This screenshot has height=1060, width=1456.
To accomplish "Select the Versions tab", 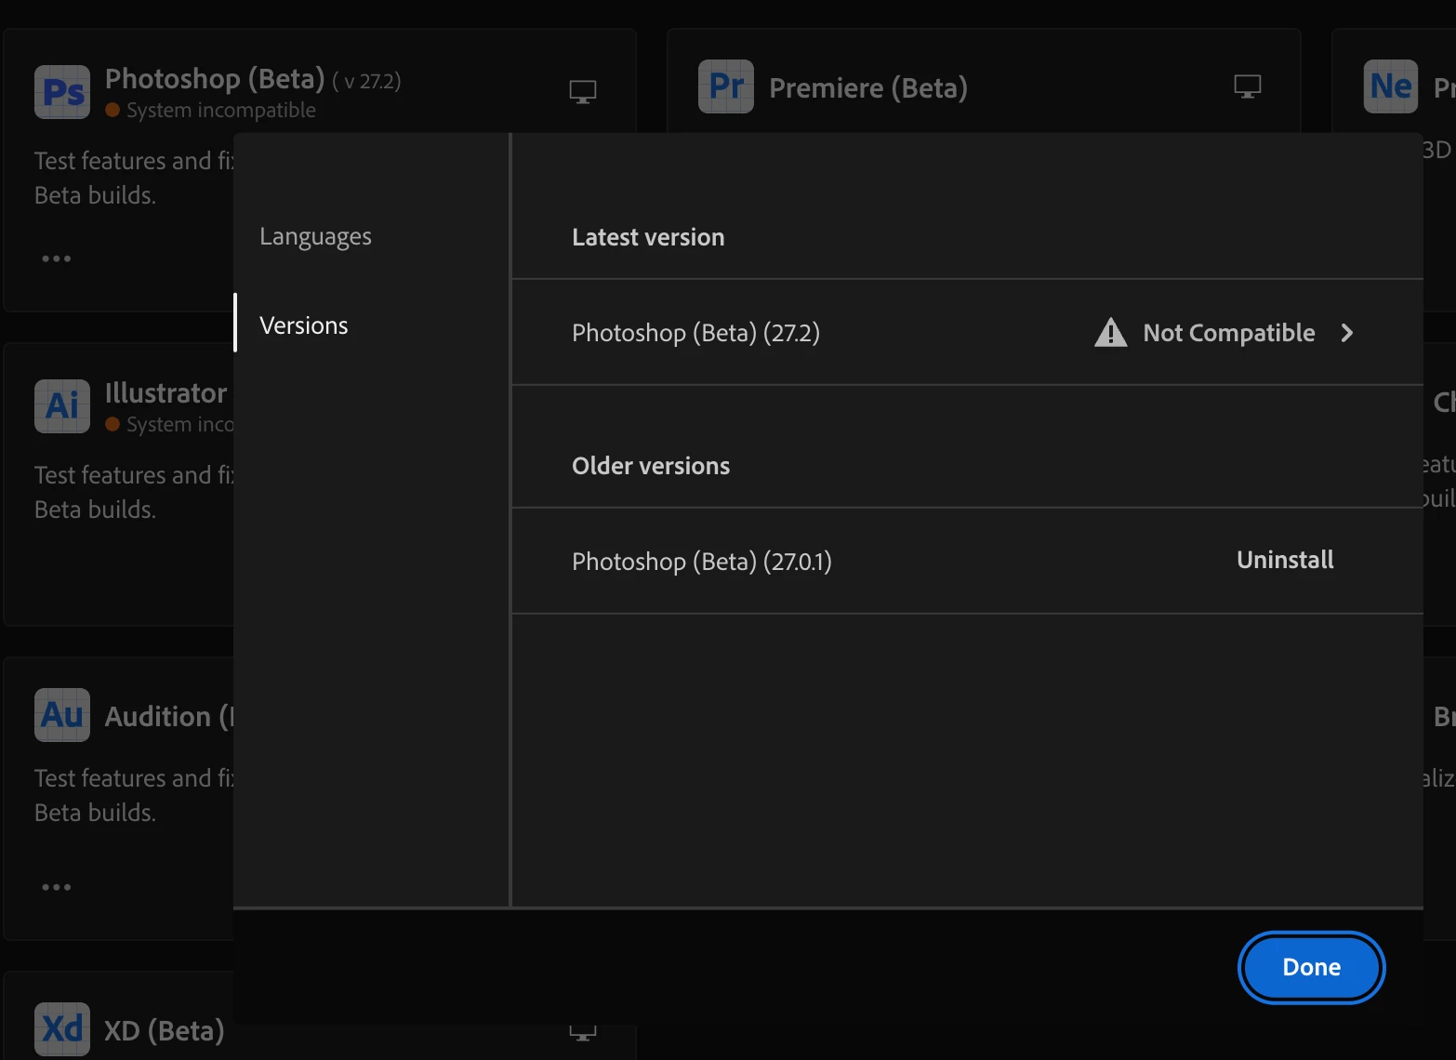I will tap(304, 325).
